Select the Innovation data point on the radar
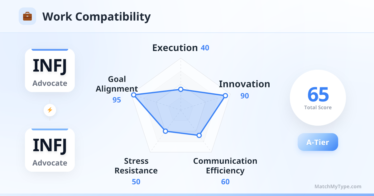Viewport: 374px width, 196px height. point(225,96)
